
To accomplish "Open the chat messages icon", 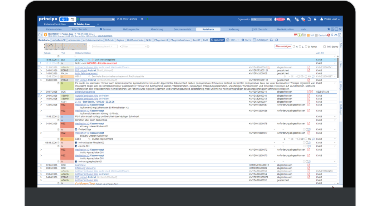I will [288, 19].
